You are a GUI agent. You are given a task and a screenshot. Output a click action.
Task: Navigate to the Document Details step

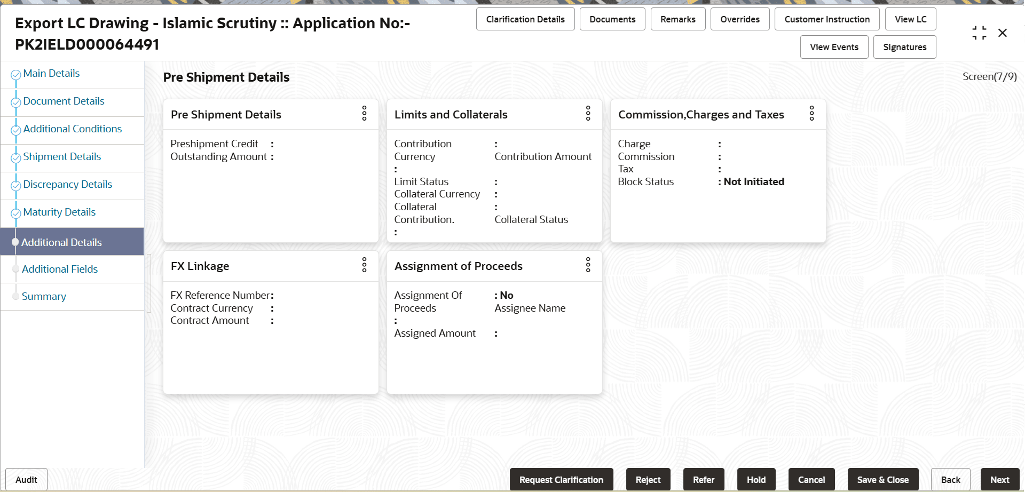click(64, 101)
